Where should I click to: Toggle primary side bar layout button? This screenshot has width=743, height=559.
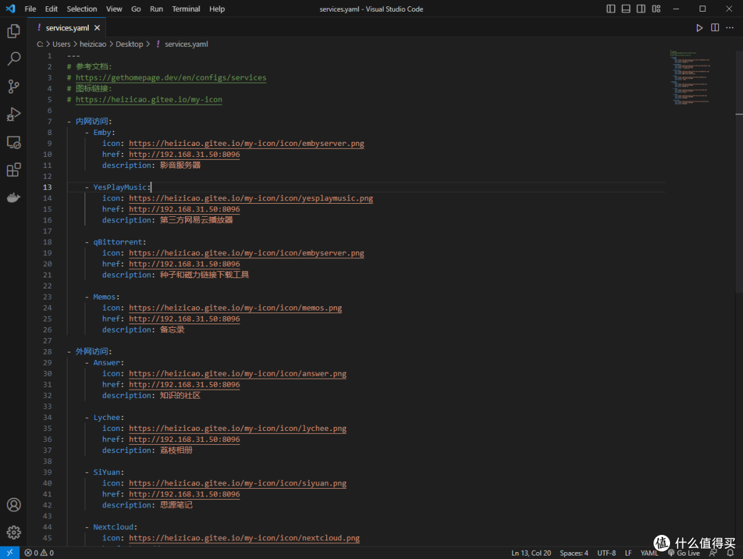[611, 9]
